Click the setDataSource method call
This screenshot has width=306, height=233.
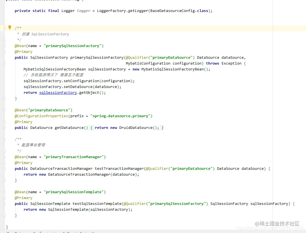[78, 87]
